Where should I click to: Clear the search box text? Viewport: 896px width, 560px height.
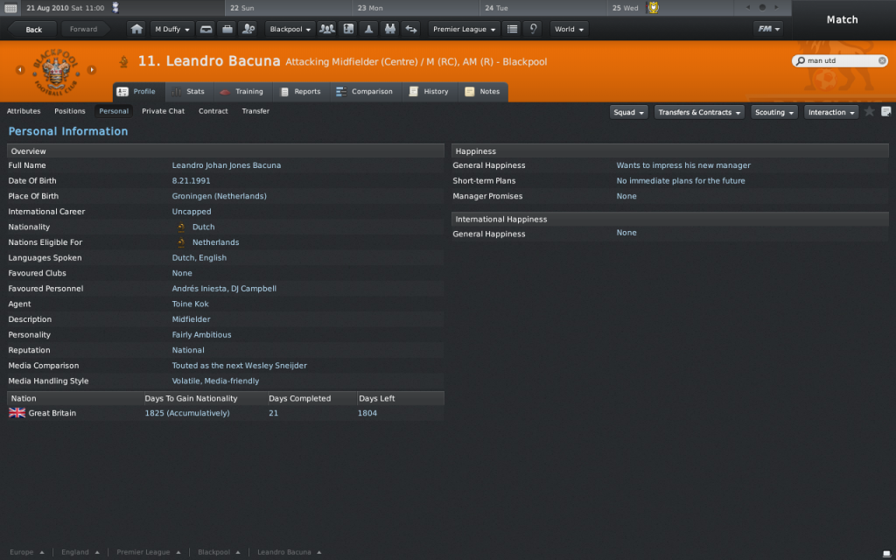tap(882, 60)
